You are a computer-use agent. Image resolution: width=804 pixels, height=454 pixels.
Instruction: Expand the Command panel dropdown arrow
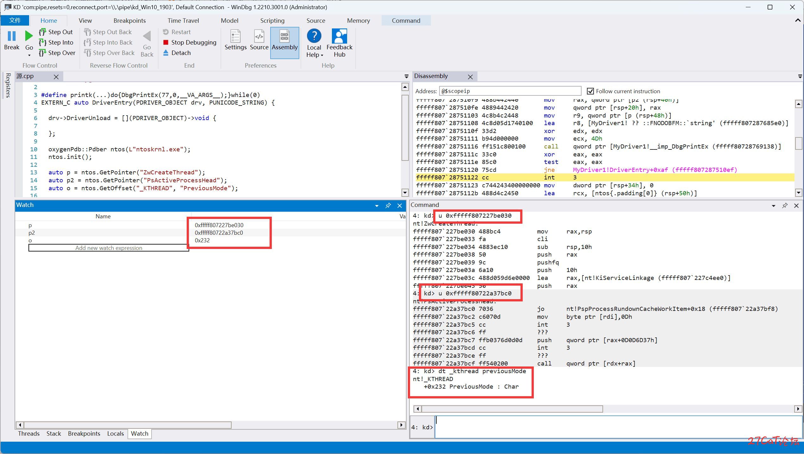click(x=774, y=205)
